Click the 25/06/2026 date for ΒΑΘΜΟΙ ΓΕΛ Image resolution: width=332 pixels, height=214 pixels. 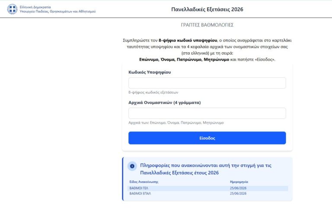[238, 188]
